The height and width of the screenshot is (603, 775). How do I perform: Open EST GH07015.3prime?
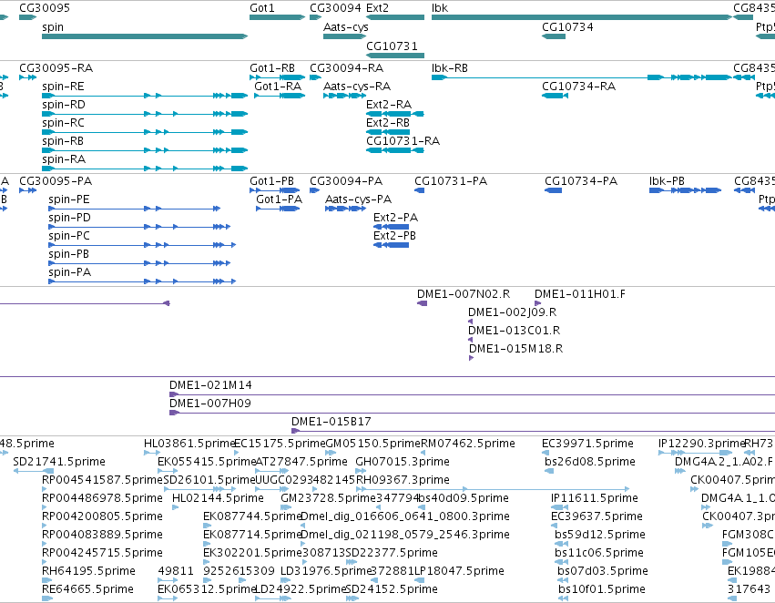[361, 471]
